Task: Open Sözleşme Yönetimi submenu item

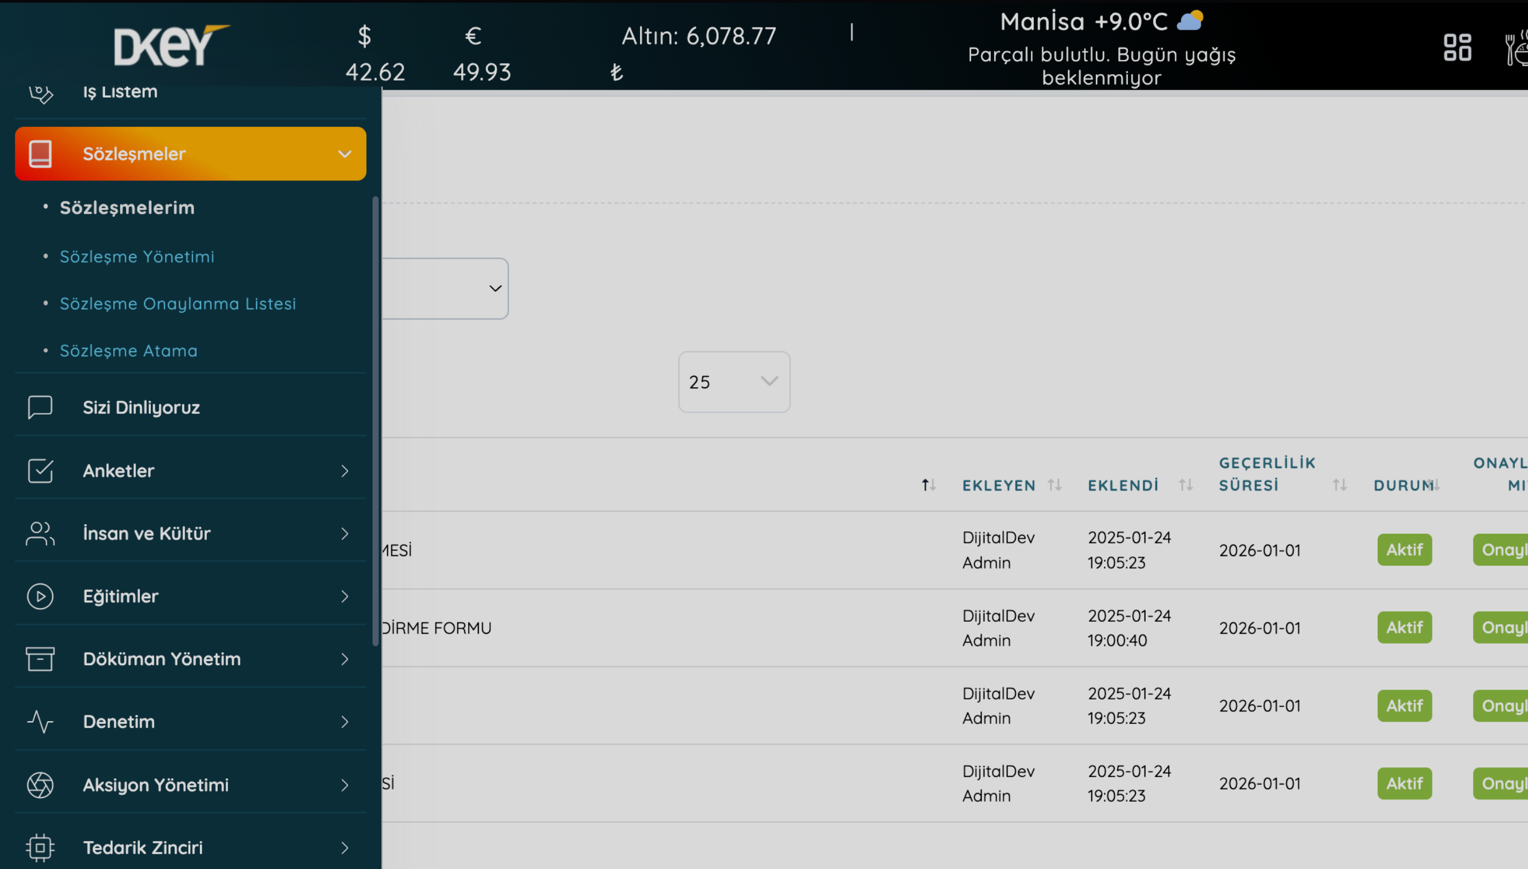Action: [137, 256]
